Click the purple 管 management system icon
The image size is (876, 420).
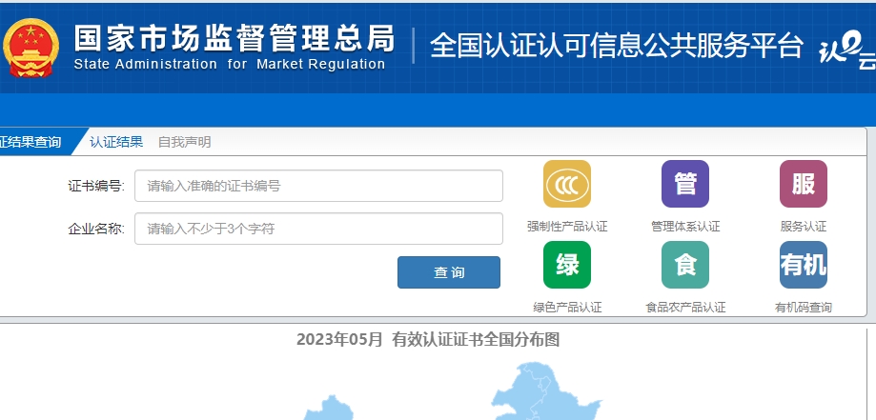click(x=685, y=184)
